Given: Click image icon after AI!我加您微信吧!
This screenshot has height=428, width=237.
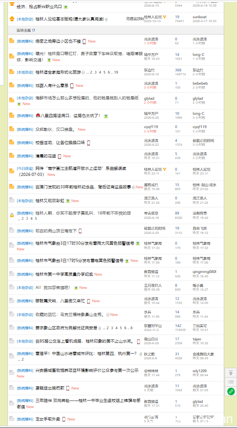Looking at the screenshot, I should [x=76, y=288].
